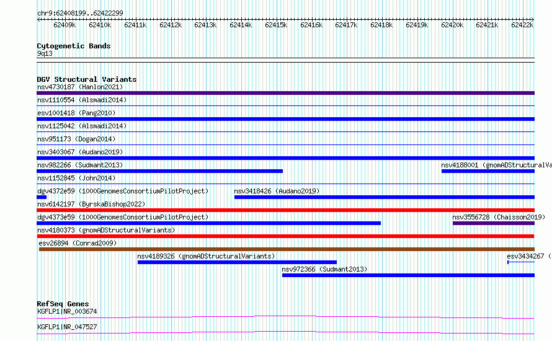Select the pink KGFLP1 NR_047527 transcript line

click(x=285, y=332)
